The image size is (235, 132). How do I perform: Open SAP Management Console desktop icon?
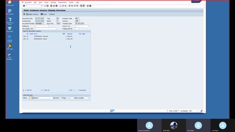10,56
